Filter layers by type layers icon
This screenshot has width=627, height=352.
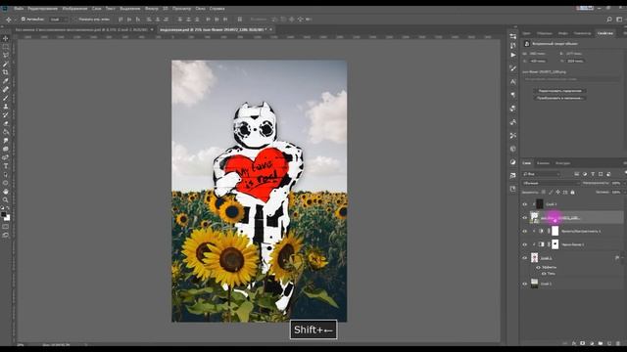593,174
